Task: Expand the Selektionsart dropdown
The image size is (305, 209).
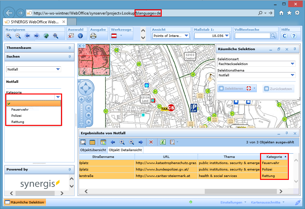Action: 292,64
